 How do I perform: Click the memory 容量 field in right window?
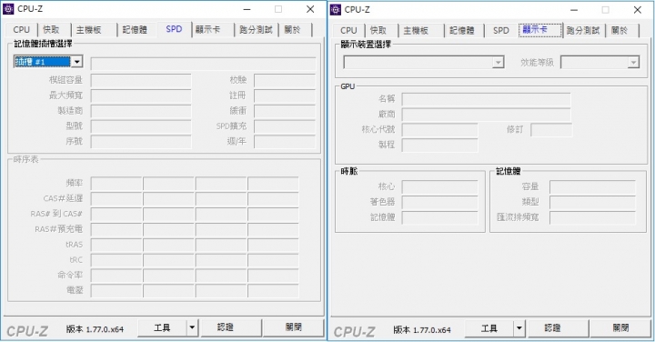click(593, 187)
